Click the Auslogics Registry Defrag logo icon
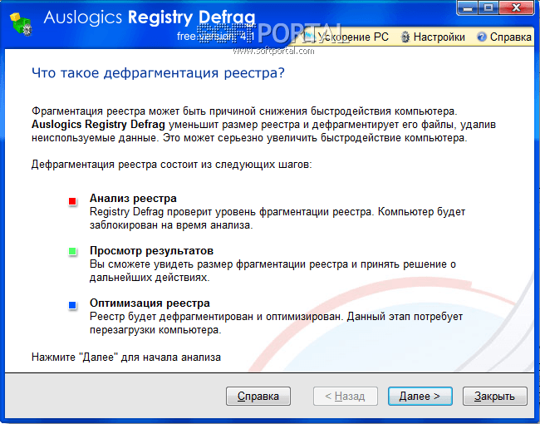The height and width of the screenshot is (424, 540). [x=21, y=23]
